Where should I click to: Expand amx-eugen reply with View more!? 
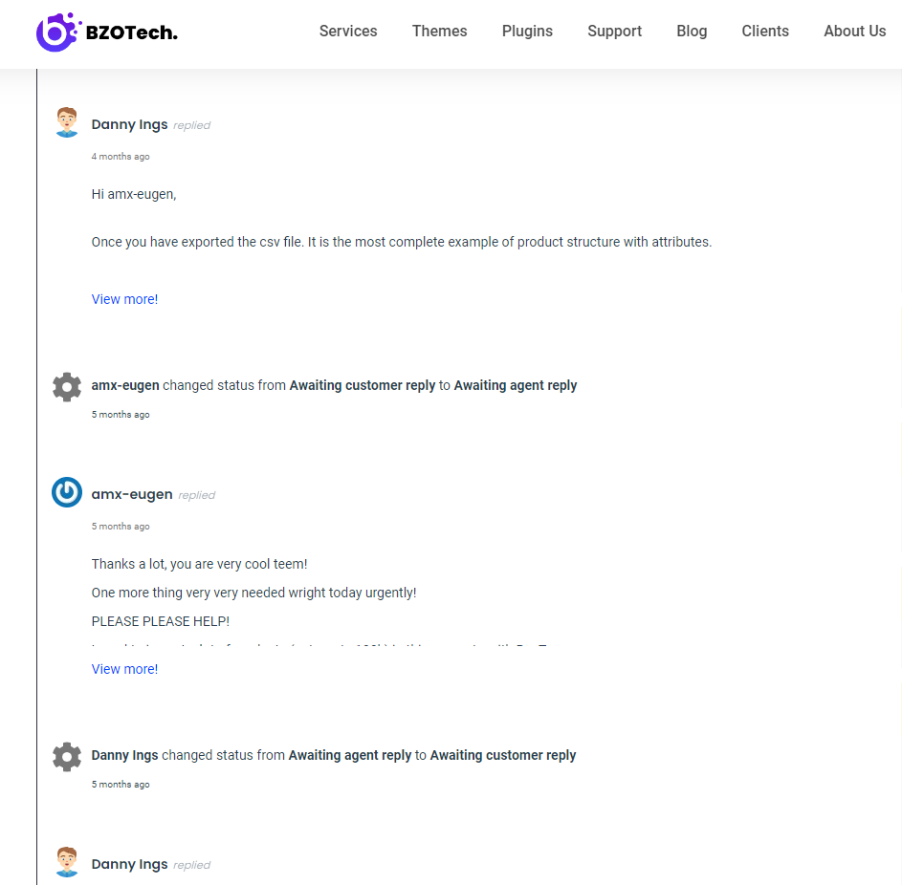(x=124, y=670)
